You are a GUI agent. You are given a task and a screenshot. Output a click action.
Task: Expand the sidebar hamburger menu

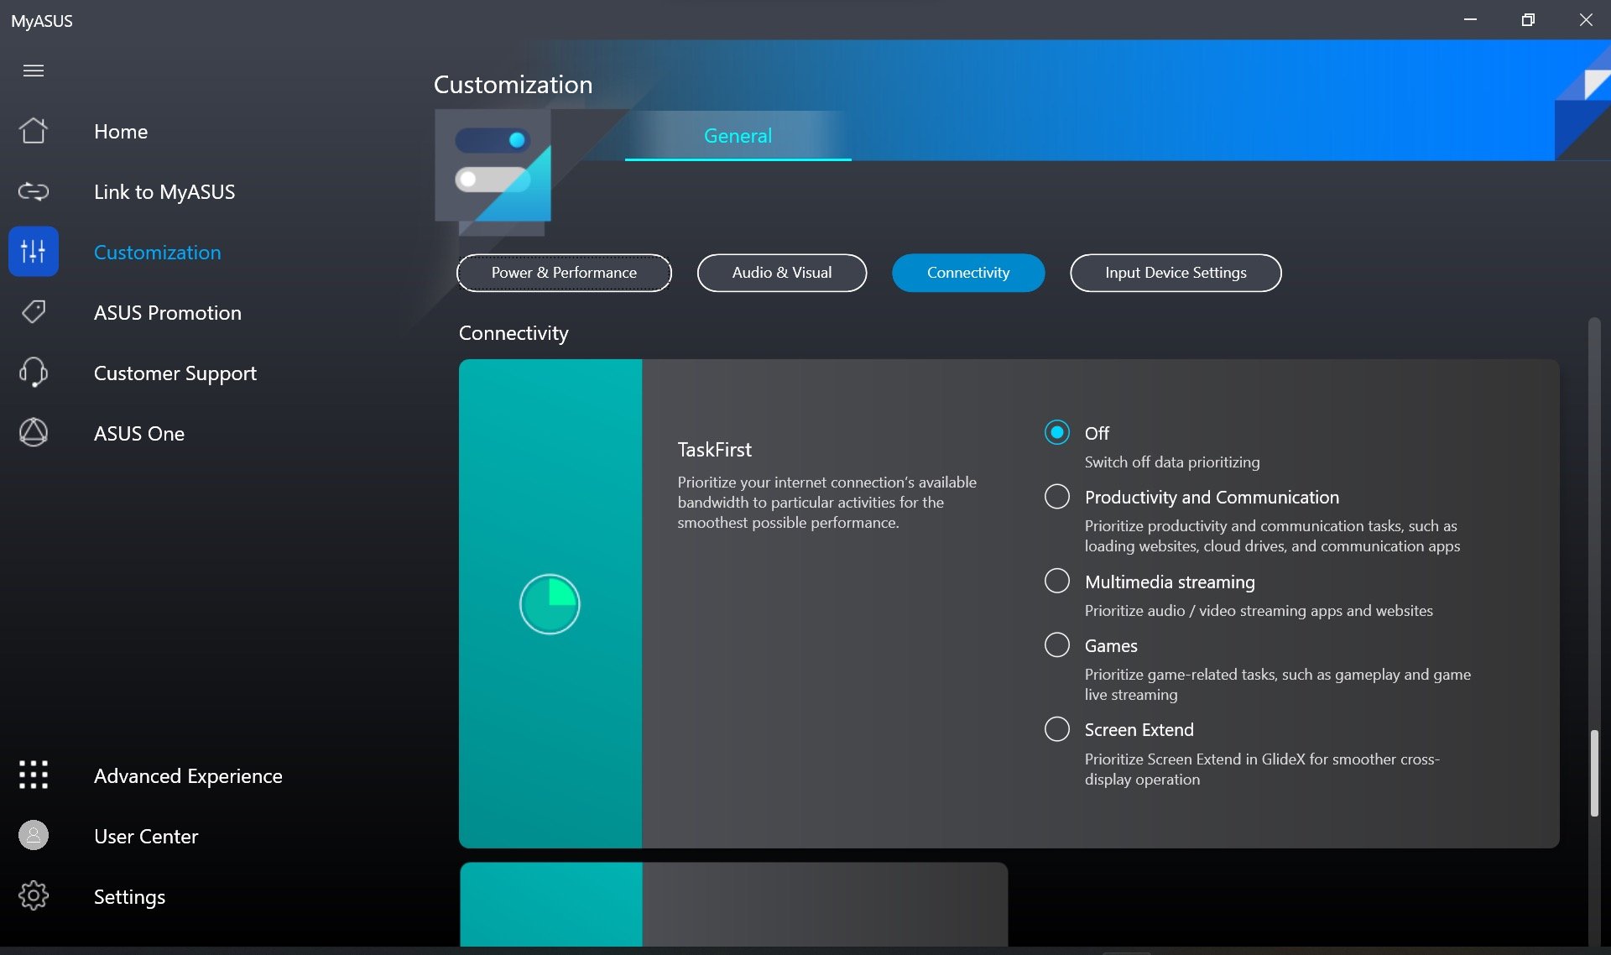(x=33, y=70)
